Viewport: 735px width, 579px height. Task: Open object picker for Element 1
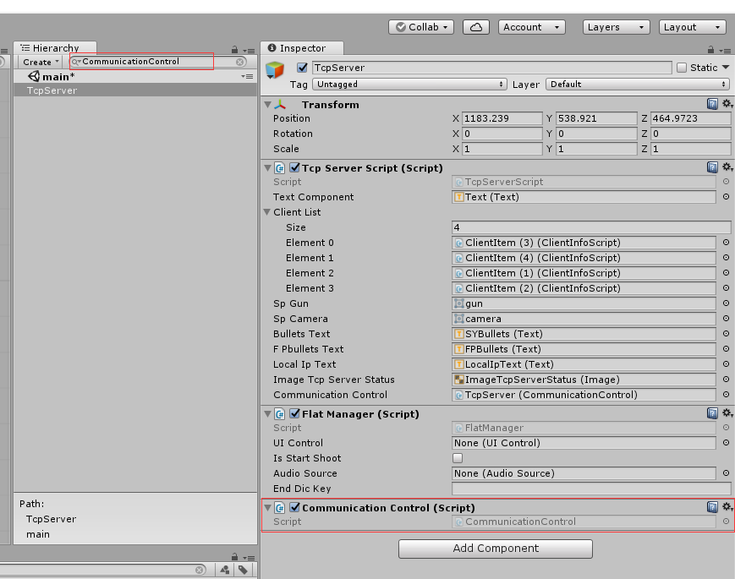(726, 258)
